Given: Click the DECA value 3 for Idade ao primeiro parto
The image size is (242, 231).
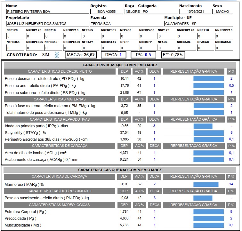Looking at the screenshot, I should point(154,126).
